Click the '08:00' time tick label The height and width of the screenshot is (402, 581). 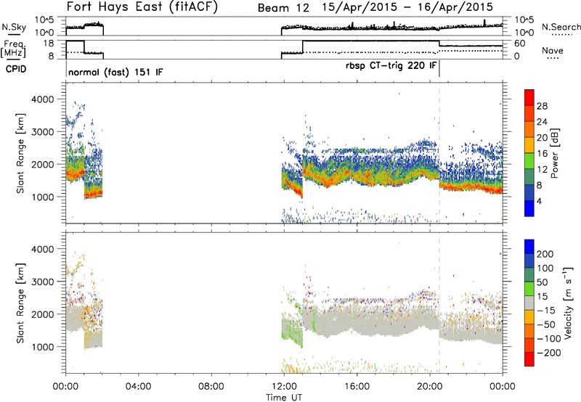(211, 387)
